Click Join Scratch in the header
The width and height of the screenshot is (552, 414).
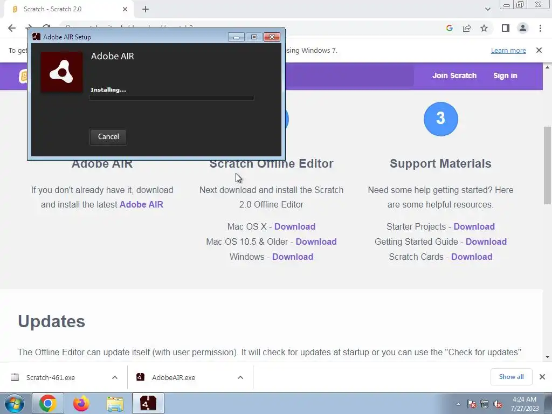point(454,75)
